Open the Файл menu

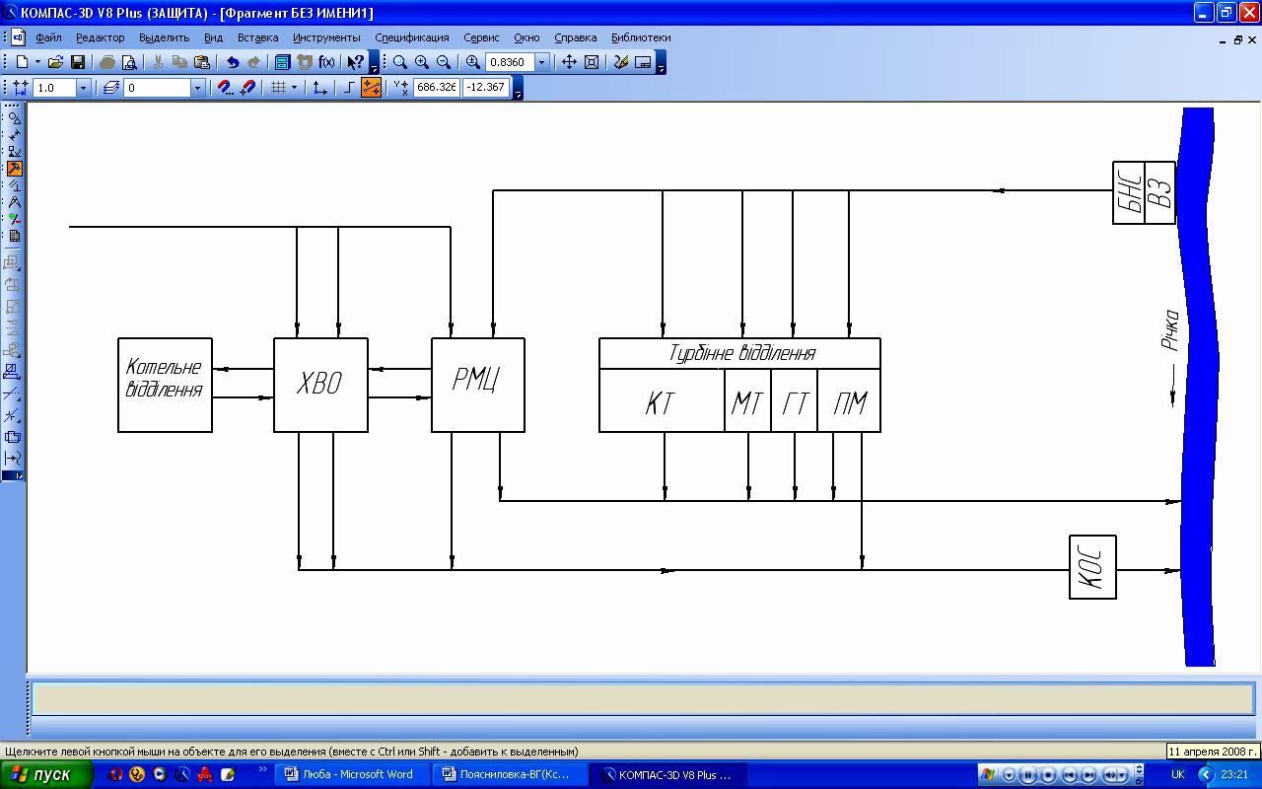[x=48, y=37]
